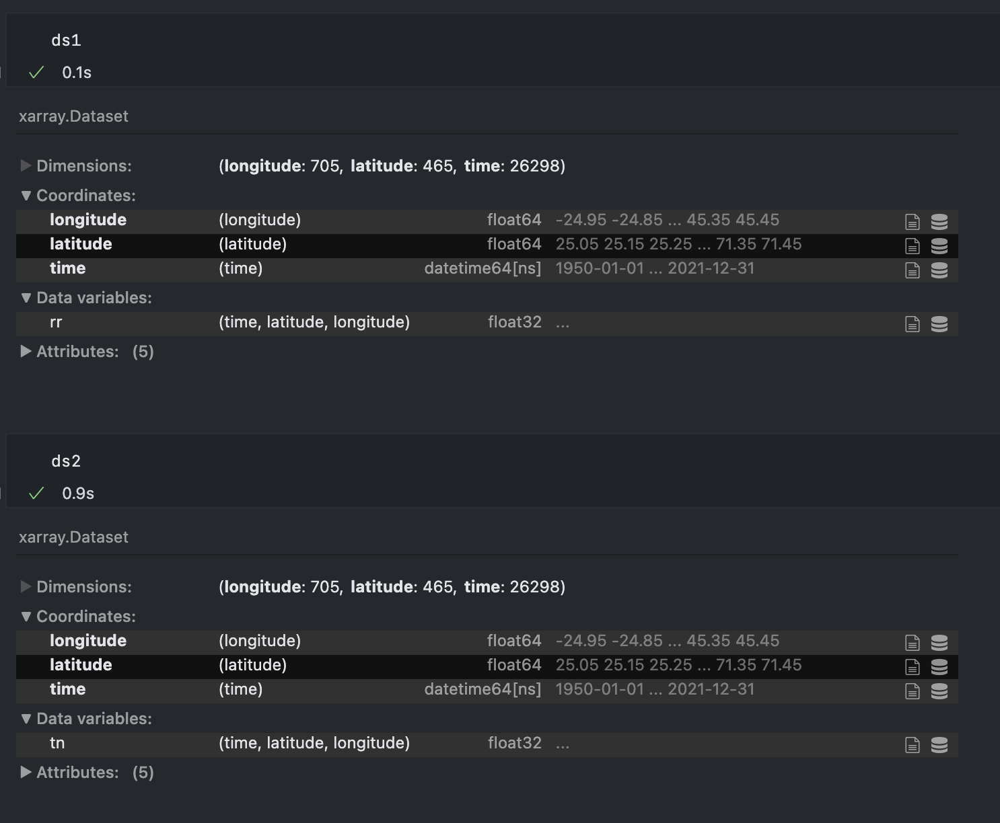This screenshot has height=823, width=1000.
Task: Show attributes for tn variable
Action: (x=913, y=744)
